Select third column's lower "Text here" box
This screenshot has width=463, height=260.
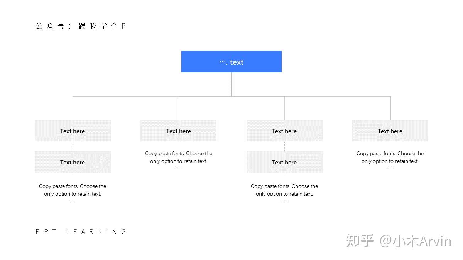tap(284, 162)
